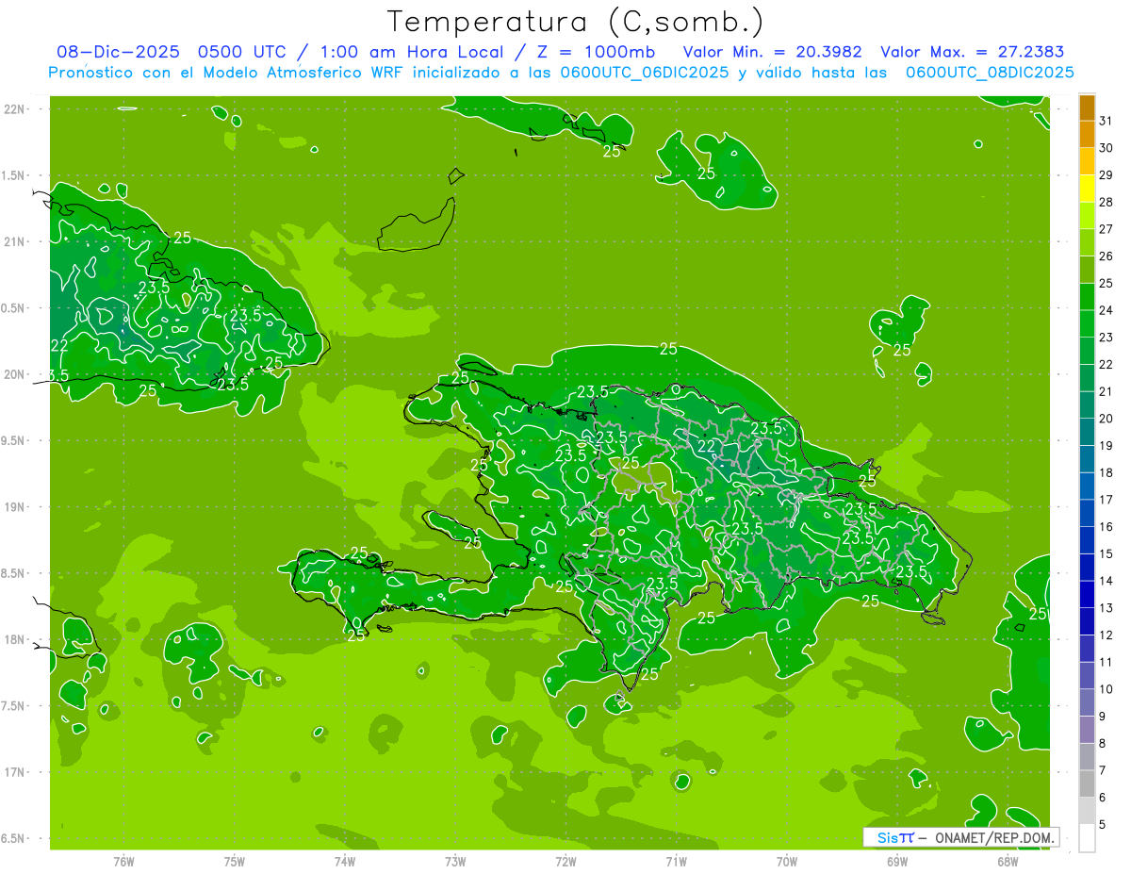
Task: Click the legend value 27
Action: point(1106,228)
